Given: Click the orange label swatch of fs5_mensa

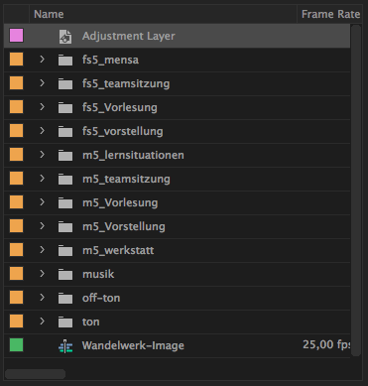Looking at the screenshot, I should tap(16, 60).
